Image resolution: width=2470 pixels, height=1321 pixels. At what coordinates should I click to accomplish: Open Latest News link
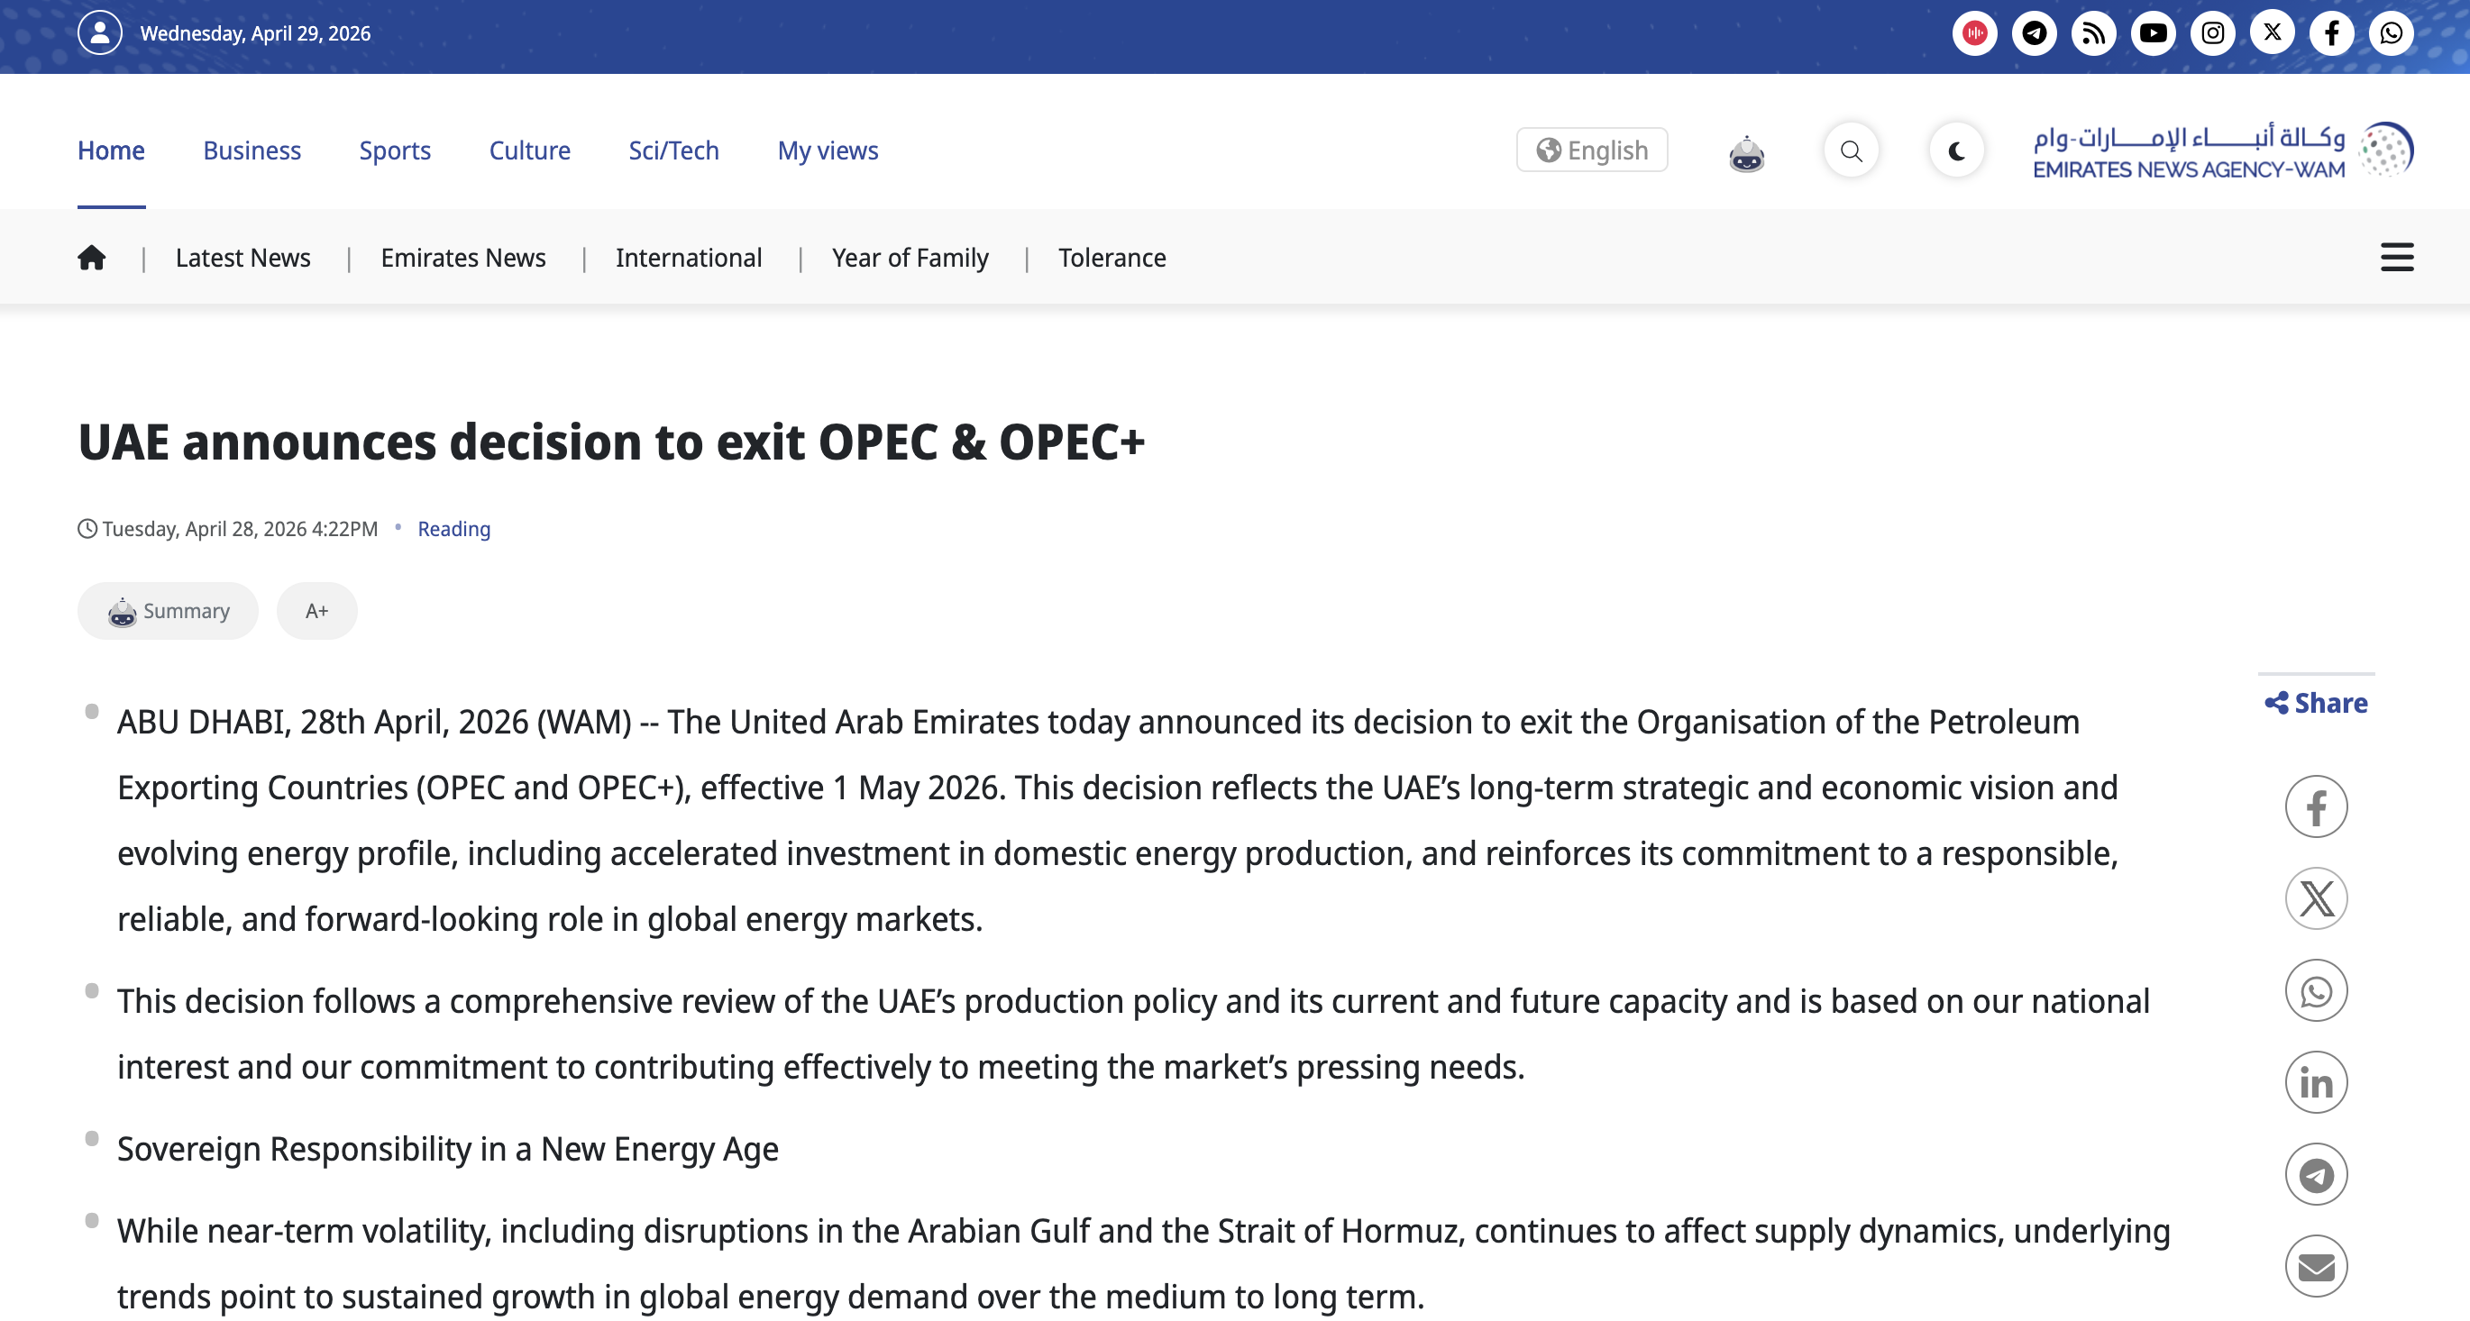[x=242, y=258]
